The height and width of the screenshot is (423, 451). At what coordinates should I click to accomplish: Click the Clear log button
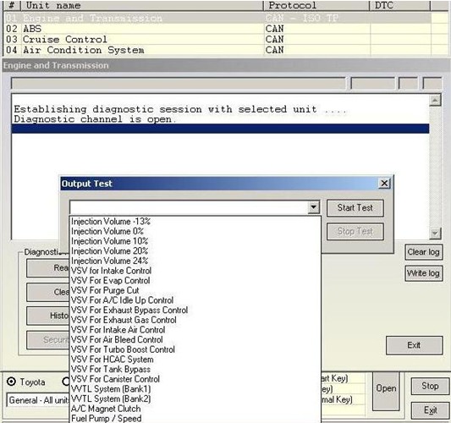423,252
